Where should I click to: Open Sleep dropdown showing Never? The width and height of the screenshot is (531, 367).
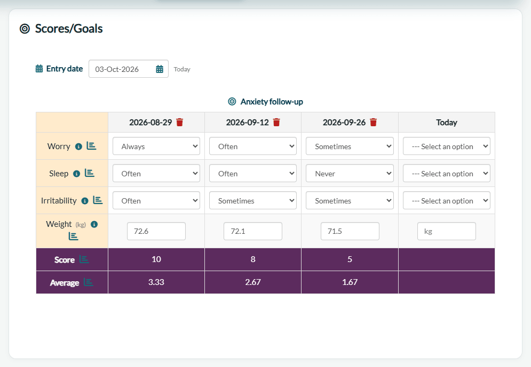(350, 173)
